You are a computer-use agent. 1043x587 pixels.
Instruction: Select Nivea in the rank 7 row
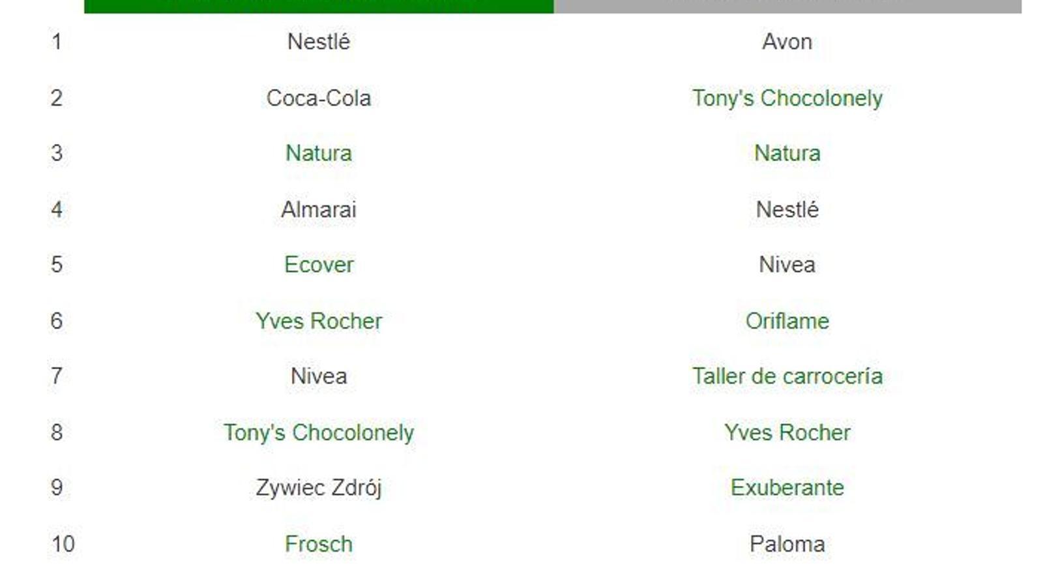(x=318, y=376)
